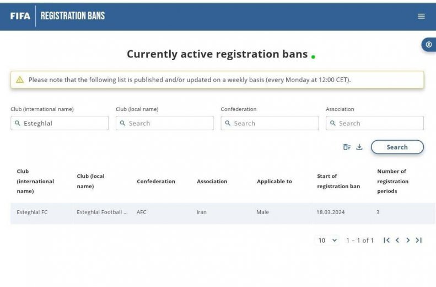Image resolution: width=436 pixels, height=287 pixels.
Task: Click the warning triangle notice icon
Action: pyautogui.click(x=20, y=79)
